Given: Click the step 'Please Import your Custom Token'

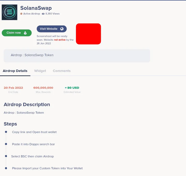Looking at the screenshot, I should click(47, 168).
